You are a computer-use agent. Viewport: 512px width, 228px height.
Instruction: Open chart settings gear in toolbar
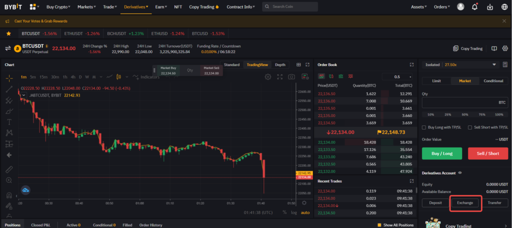point(268,77)
